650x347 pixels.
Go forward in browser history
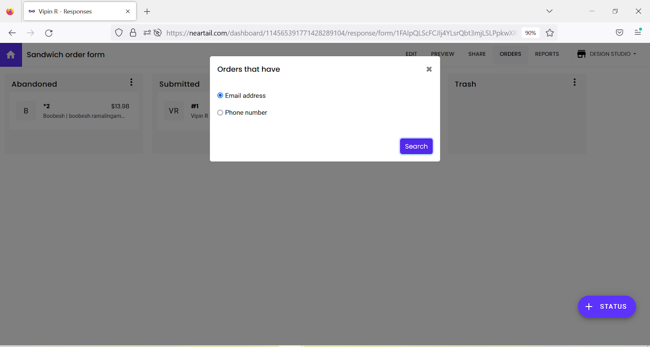(x=30, y=33)
